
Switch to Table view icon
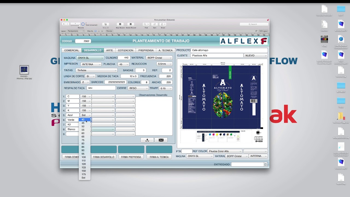coord(102,31)
